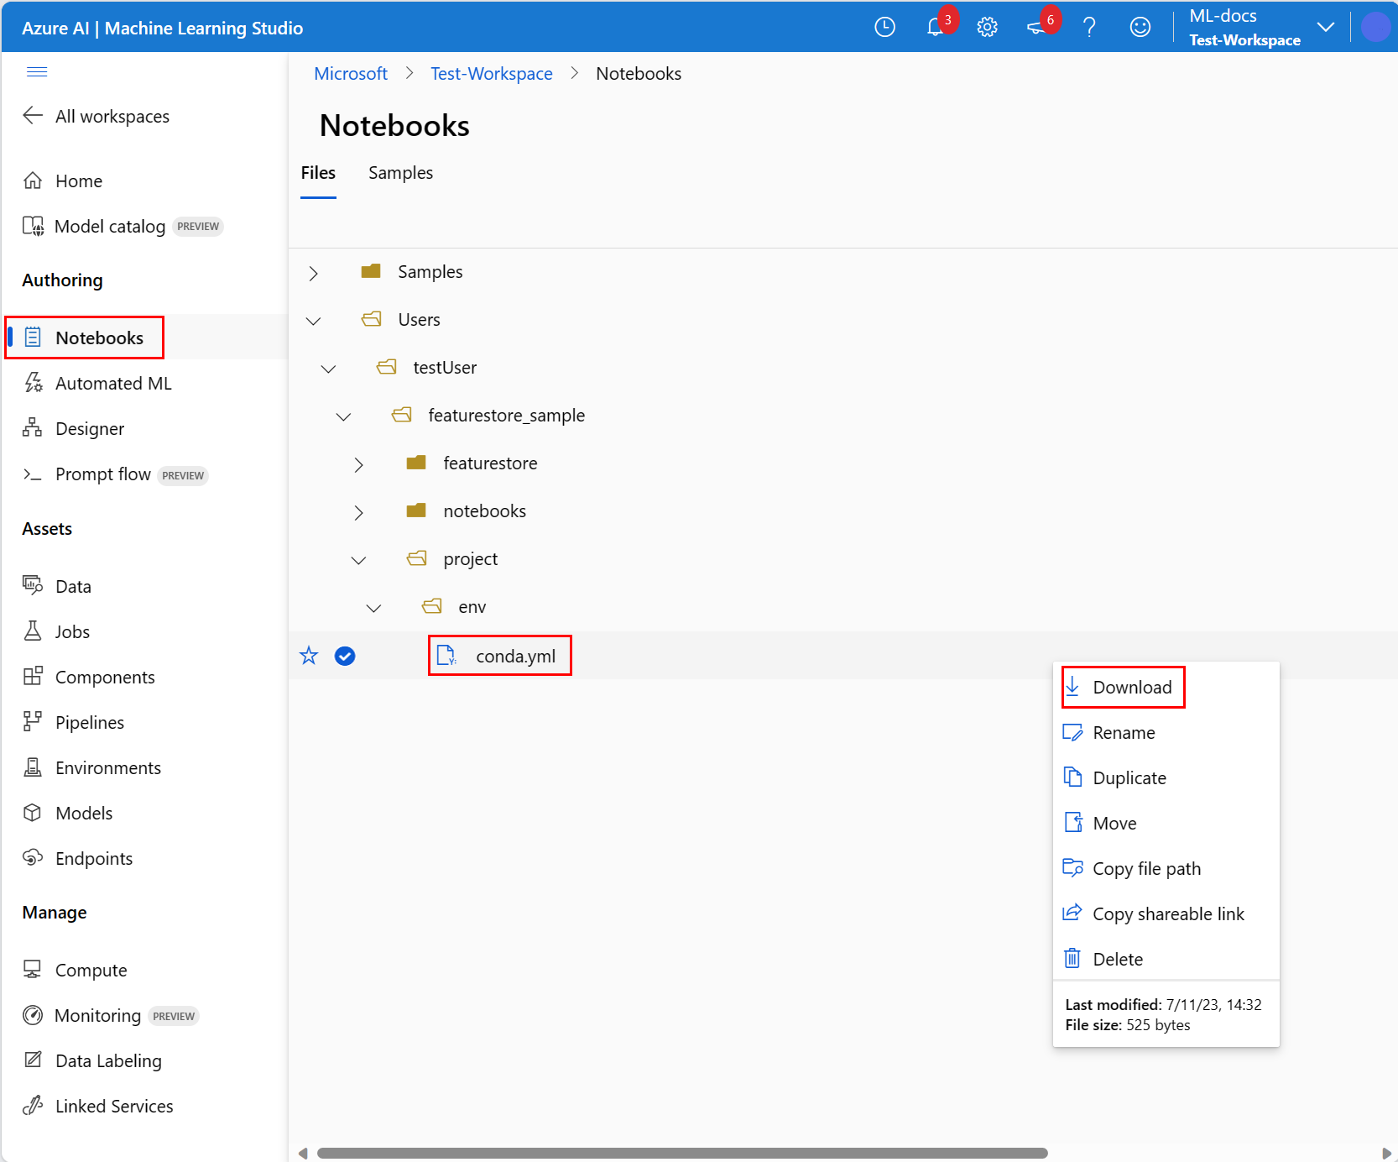Uncheck the conda.yml selection checkmark
The height and width of the screenshot is (1162, 1398).
345,656
